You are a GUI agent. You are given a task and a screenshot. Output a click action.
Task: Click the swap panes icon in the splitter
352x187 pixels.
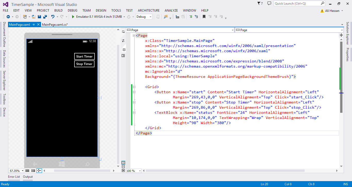123,41
